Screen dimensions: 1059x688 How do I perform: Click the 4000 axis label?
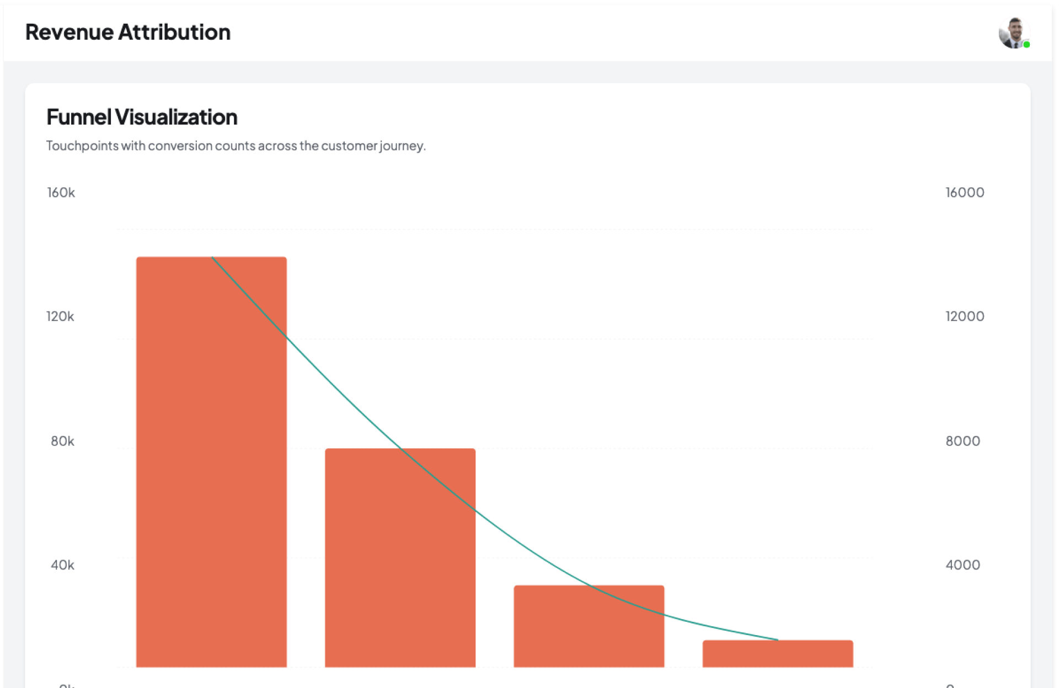962,565
